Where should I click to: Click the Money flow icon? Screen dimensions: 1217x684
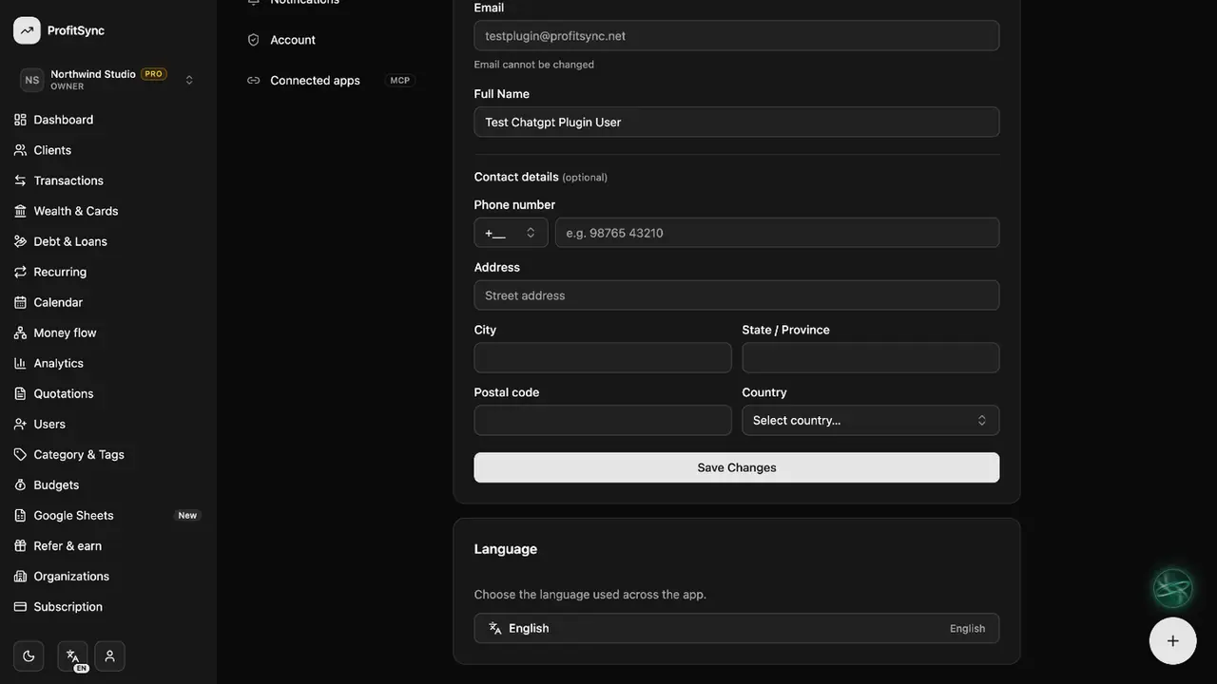[x=20, y=332]
